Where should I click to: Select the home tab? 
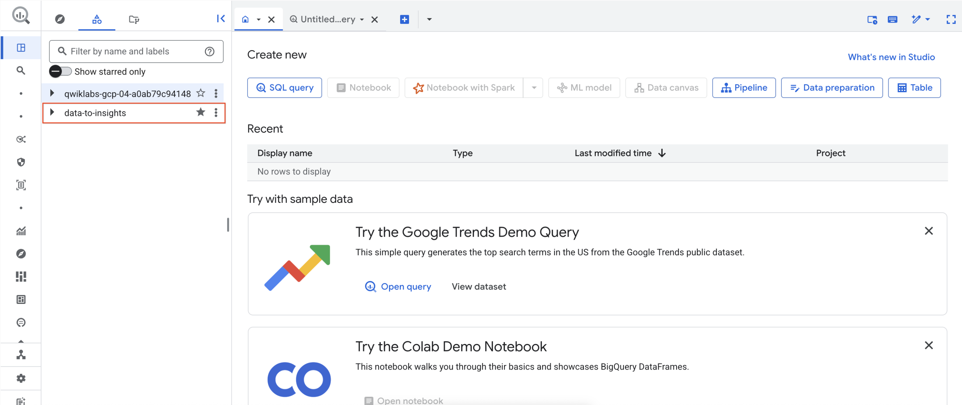(x=245, y=19)
